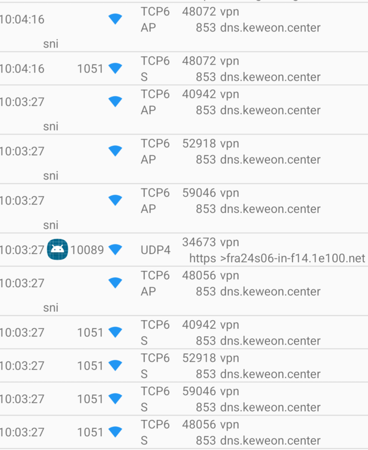368x450 pixels.
Task: Click Wi-Fi icon next to 10:04:16 UID 1051
Action: tap(115, 68)
